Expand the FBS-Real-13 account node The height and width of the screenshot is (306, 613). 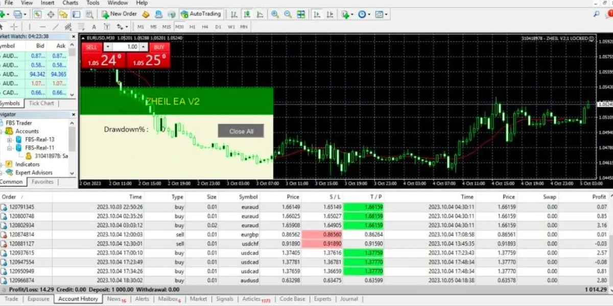pos(10,140)
